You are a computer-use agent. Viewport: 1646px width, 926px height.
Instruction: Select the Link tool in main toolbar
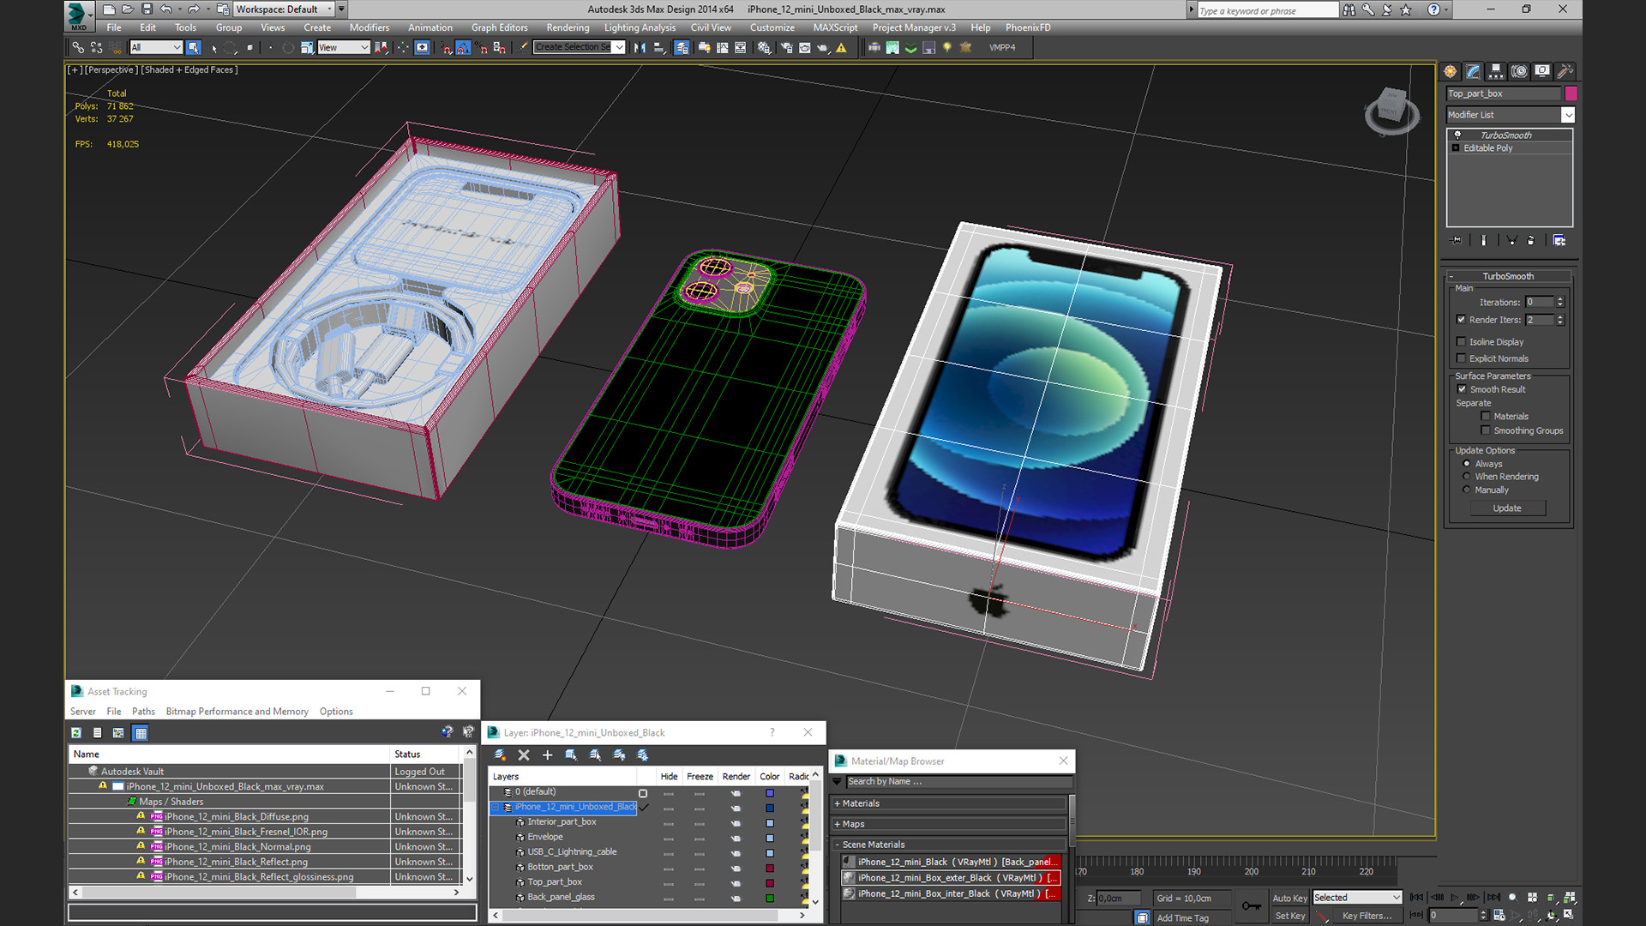click(78, 48)
